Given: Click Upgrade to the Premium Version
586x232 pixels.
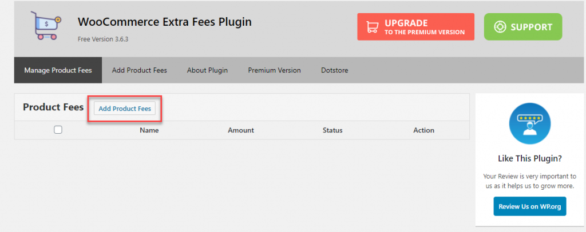Looking at the screenshot, I should (415, 27).
